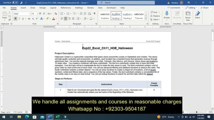Image resolution: width=214 pixels, height=120 pixels.
Task: Switch to the Design tab
Action: pyautogui.click(x=42, y=8)
